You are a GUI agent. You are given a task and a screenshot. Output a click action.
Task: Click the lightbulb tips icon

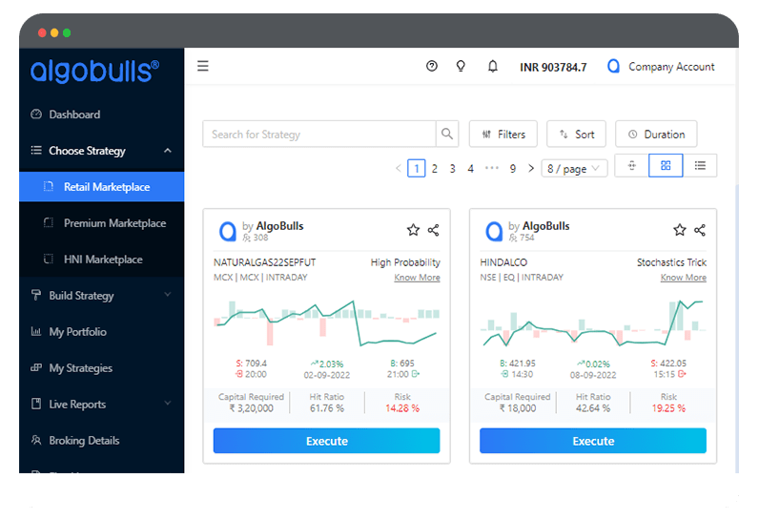[461, 67]
